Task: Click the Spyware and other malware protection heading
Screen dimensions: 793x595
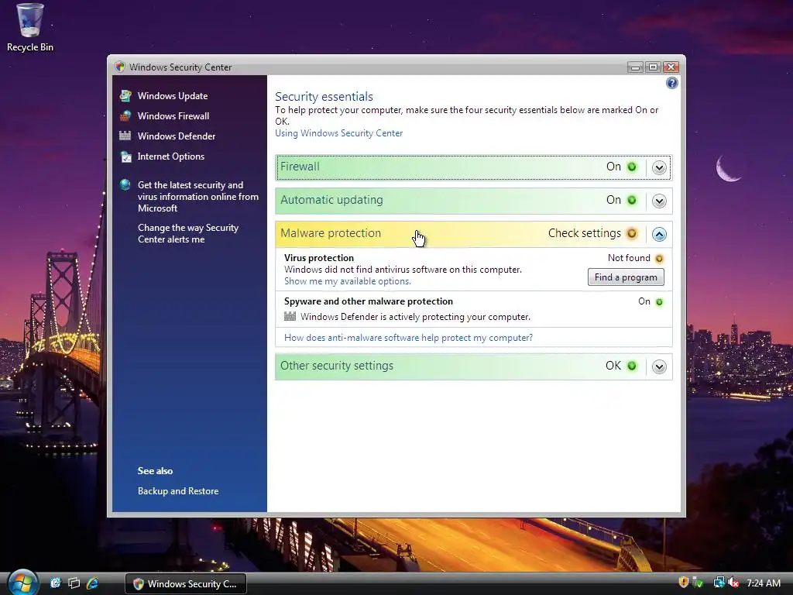Action: pos(368,301)
